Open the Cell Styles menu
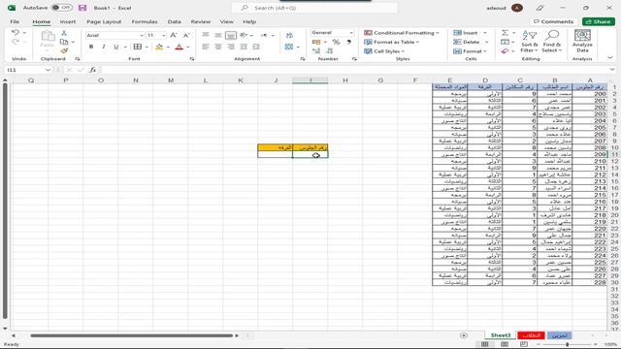This screenshot has height=349, width=621. pyautogui.click(x=384, y=51)
